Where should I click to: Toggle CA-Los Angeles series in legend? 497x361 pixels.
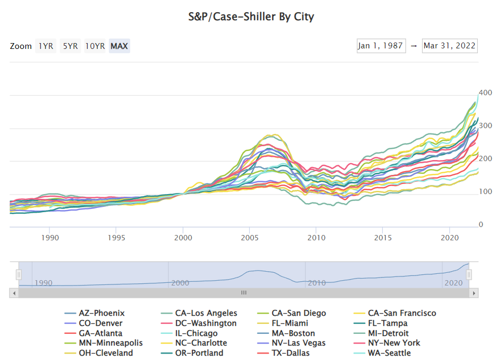[x=199, y=313]
